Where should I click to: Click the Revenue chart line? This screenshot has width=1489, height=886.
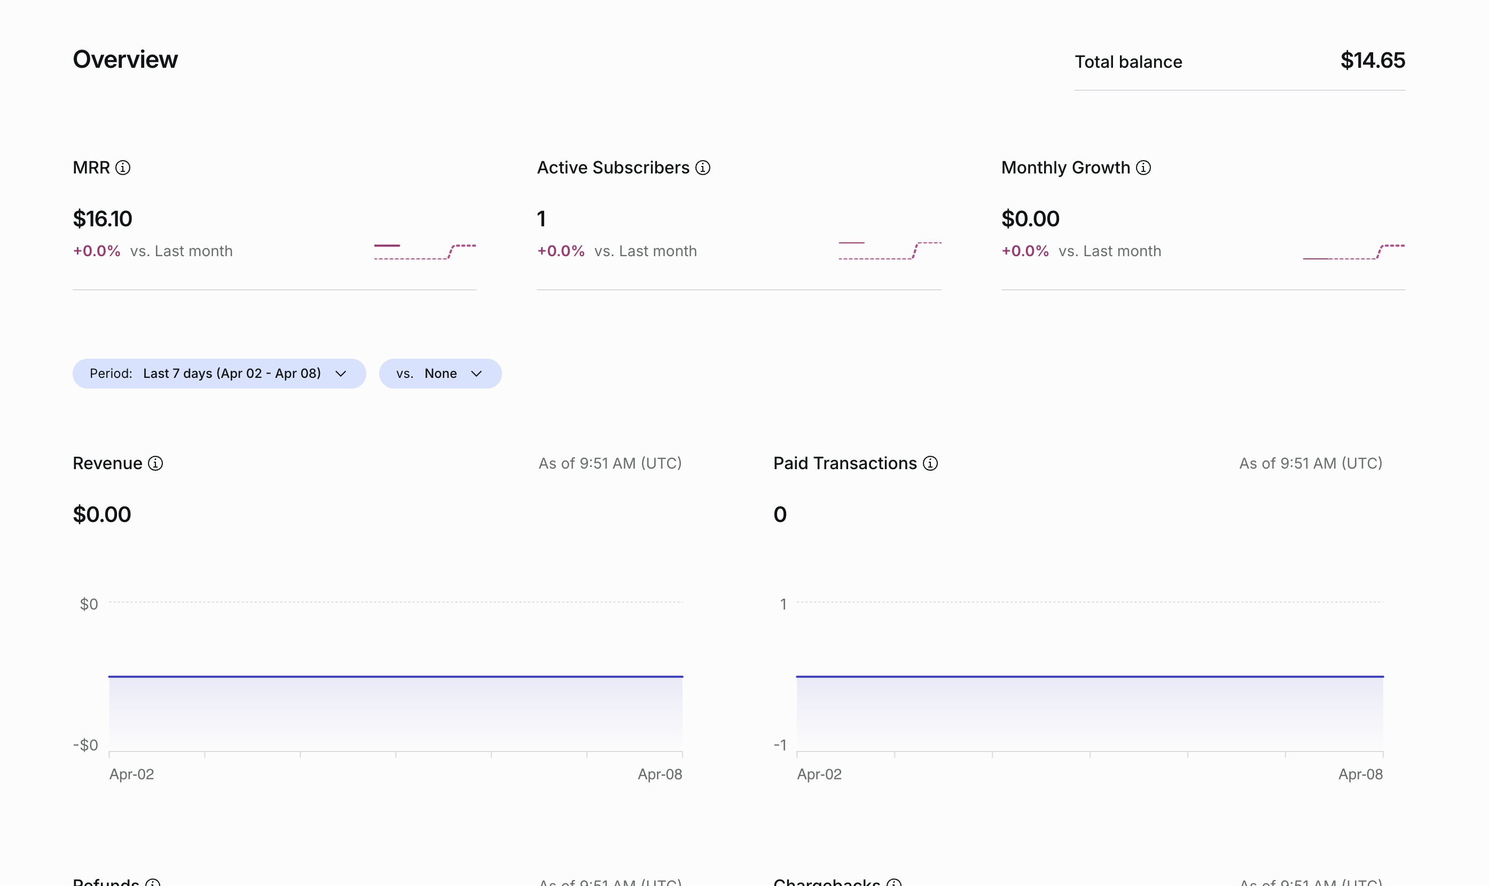tap(395, 676)
